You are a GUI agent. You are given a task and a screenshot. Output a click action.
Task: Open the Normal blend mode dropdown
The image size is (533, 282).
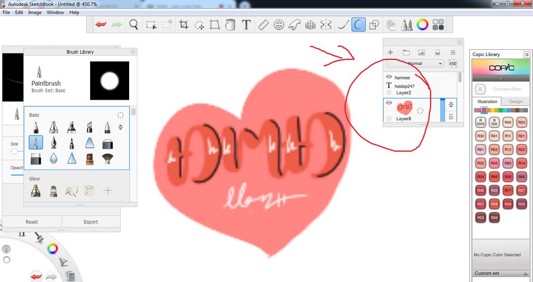pos(415,63)
